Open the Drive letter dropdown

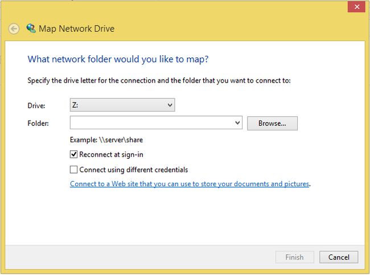[122, 105]
